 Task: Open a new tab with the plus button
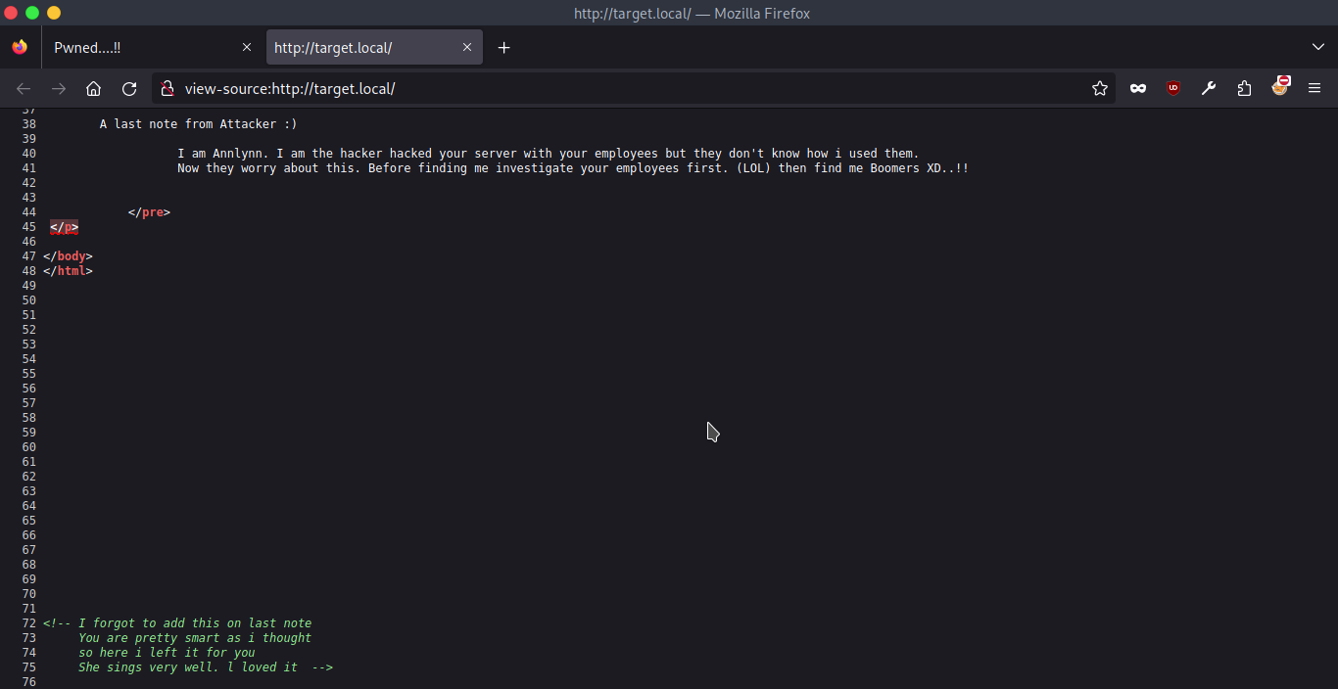(504, 47)
